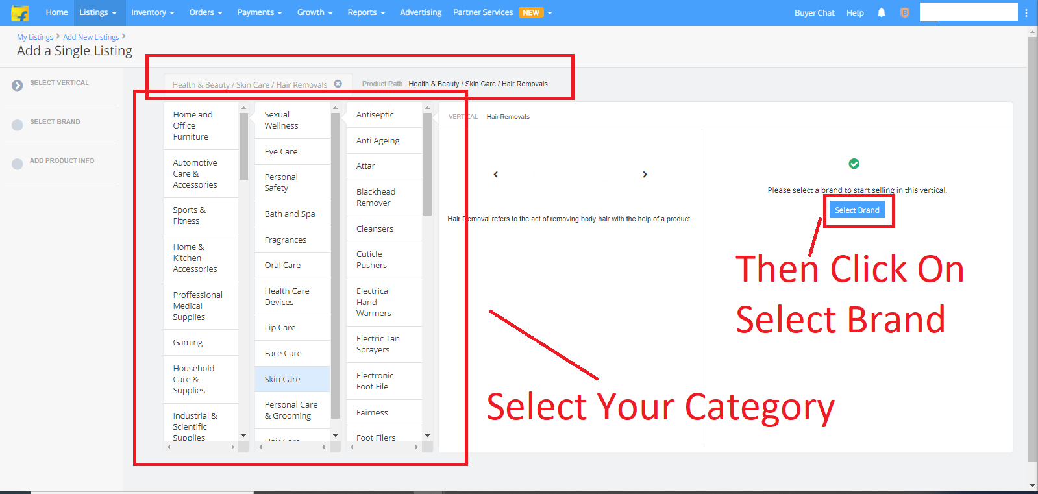This screenshot has height=494, width=1038.
Task: Choose Personal Safety subcategory
Action: click(x=292, y=182)
